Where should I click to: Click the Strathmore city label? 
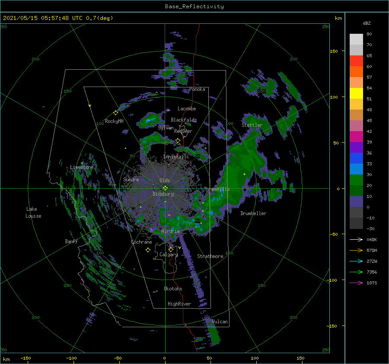[x=210, y=256]
